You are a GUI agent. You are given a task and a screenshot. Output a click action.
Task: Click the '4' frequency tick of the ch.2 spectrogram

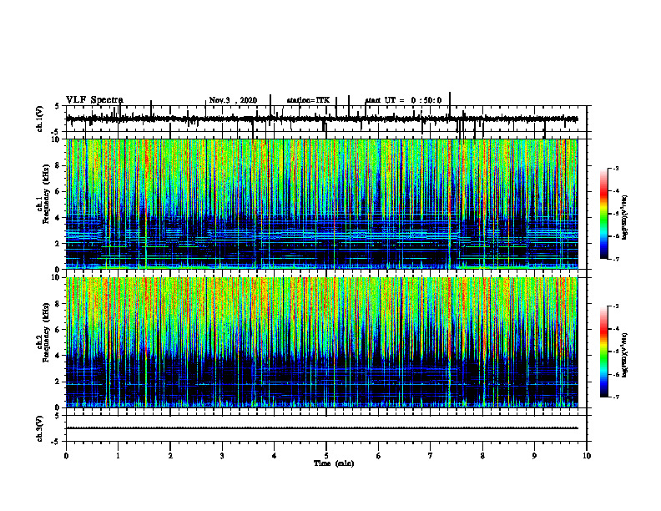point(59,356)
